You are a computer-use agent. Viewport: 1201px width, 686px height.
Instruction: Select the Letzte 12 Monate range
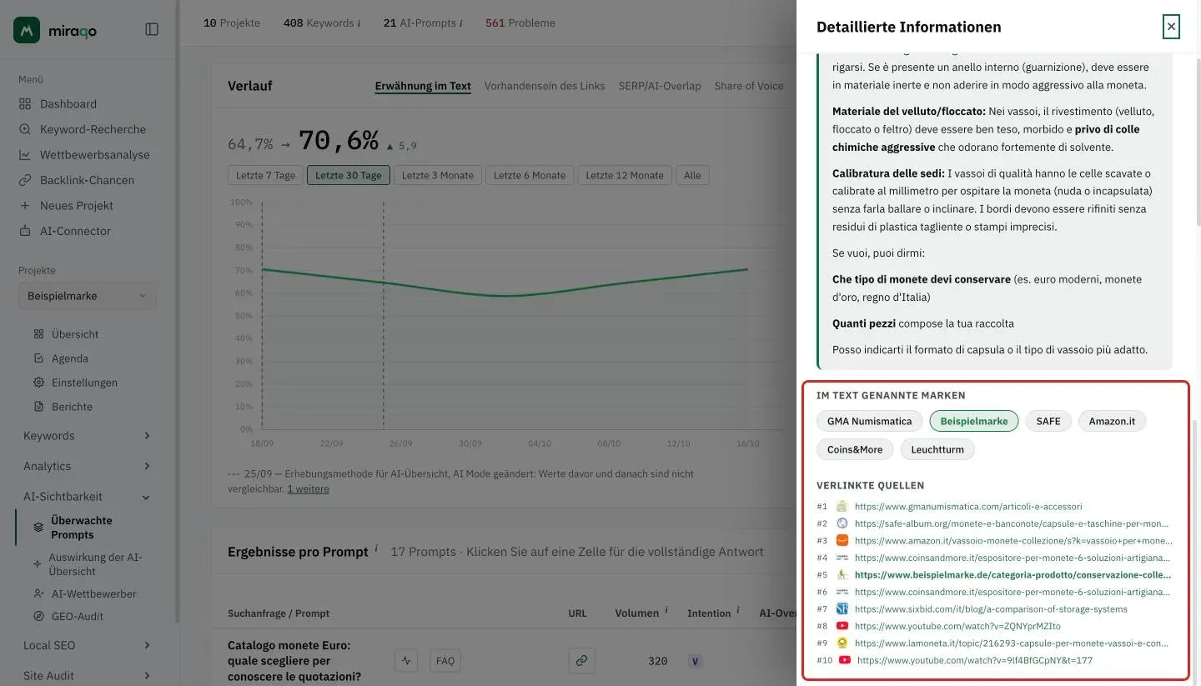[625, 175]
